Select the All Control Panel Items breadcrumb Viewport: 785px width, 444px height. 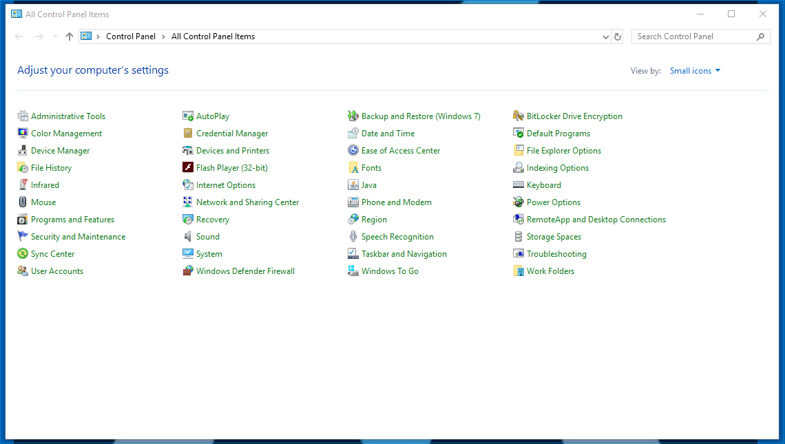click(x=213, y=36)
